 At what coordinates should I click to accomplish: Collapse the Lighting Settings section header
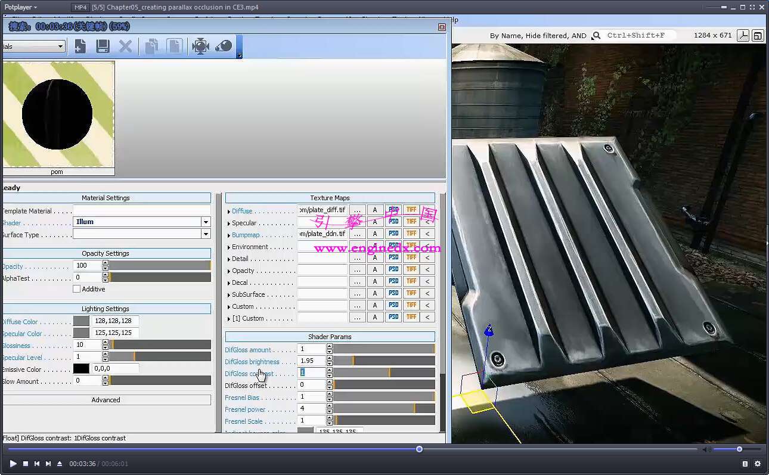coord(106,309)
